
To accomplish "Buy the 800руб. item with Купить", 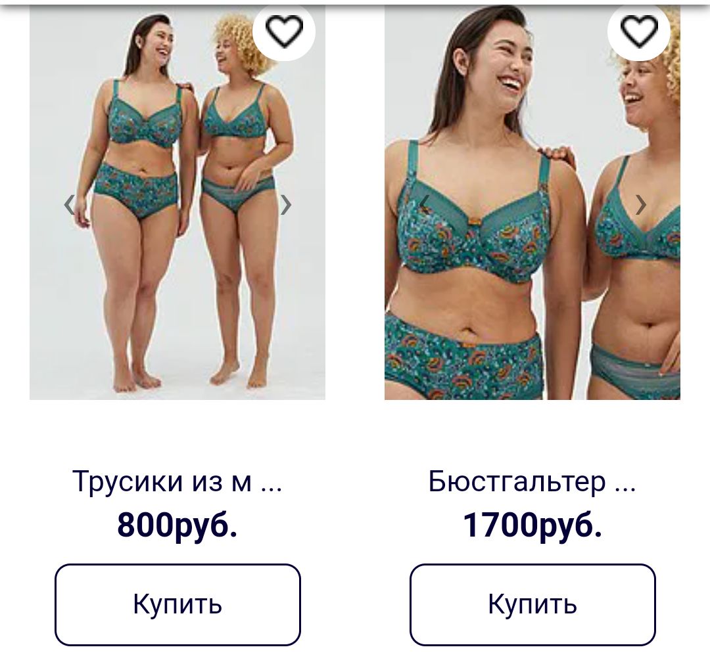I will pyautogui.click(x=177, y=604).
